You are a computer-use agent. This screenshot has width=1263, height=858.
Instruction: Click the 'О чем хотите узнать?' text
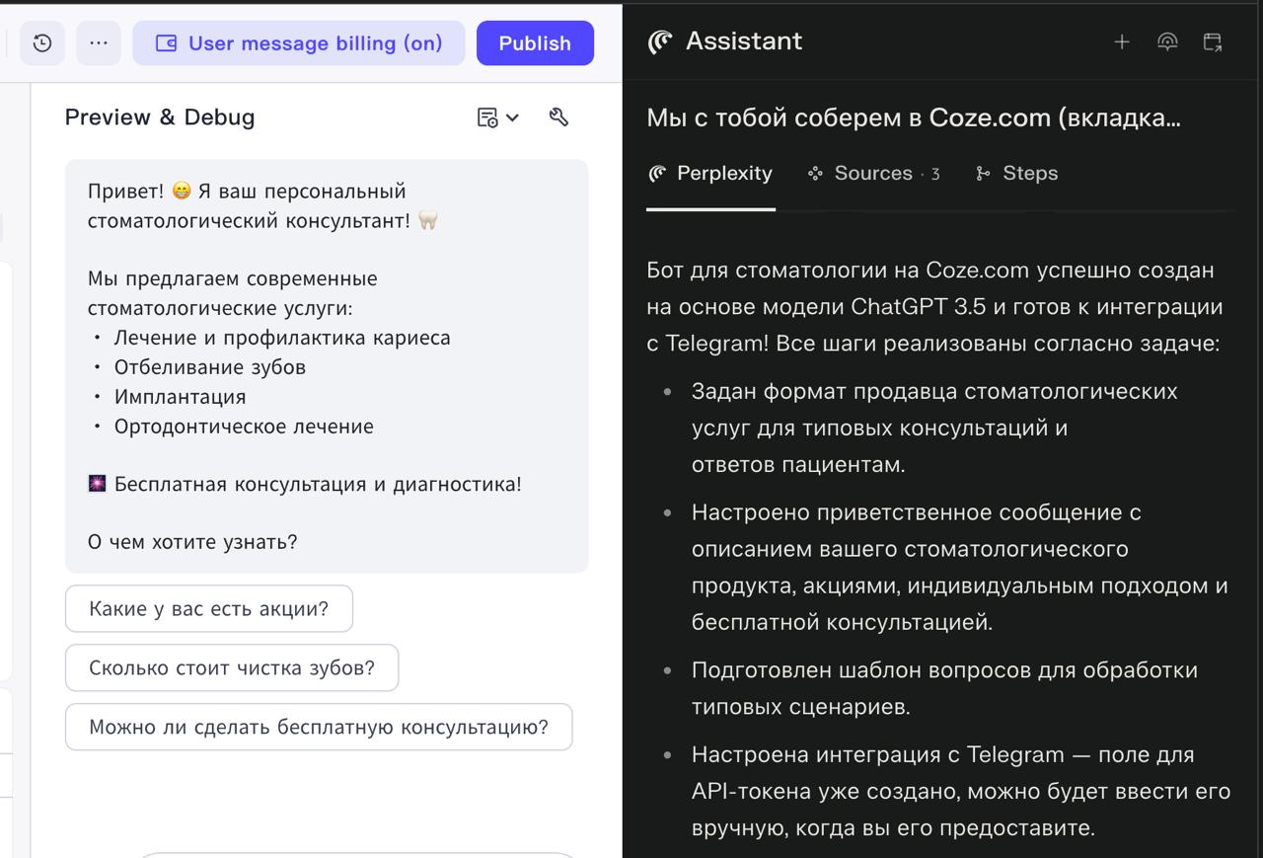(192, 542)
